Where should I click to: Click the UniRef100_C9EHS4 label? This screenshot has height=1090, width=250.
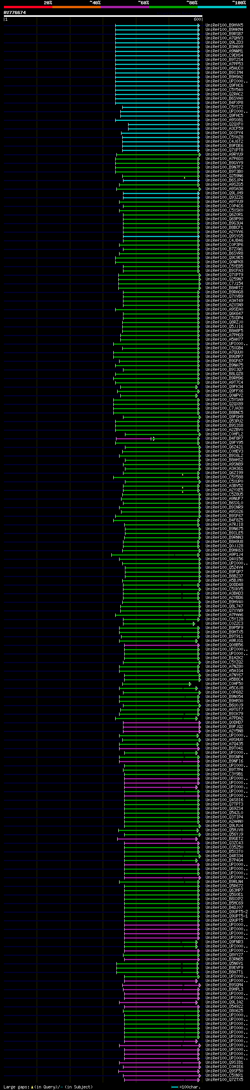pyautogui.click(x=224, y=56)
